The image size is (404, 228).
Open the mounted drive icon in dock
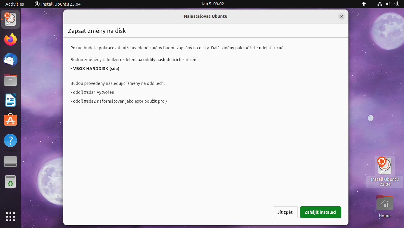(10, 161)
